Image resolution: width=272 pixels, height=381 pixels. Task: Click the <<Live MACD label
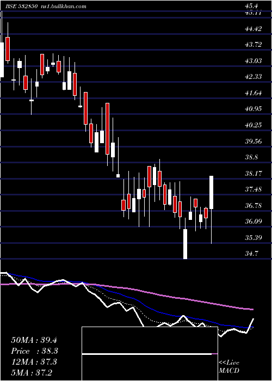coord(229,366)
